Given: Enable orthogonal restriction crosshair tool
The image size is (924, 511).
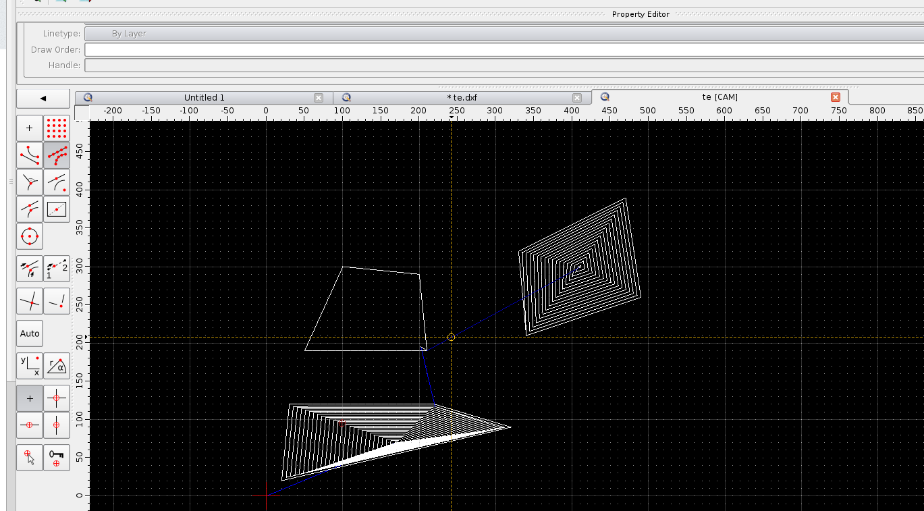Looking at the screenshot, I should click(x=57, y=398).
